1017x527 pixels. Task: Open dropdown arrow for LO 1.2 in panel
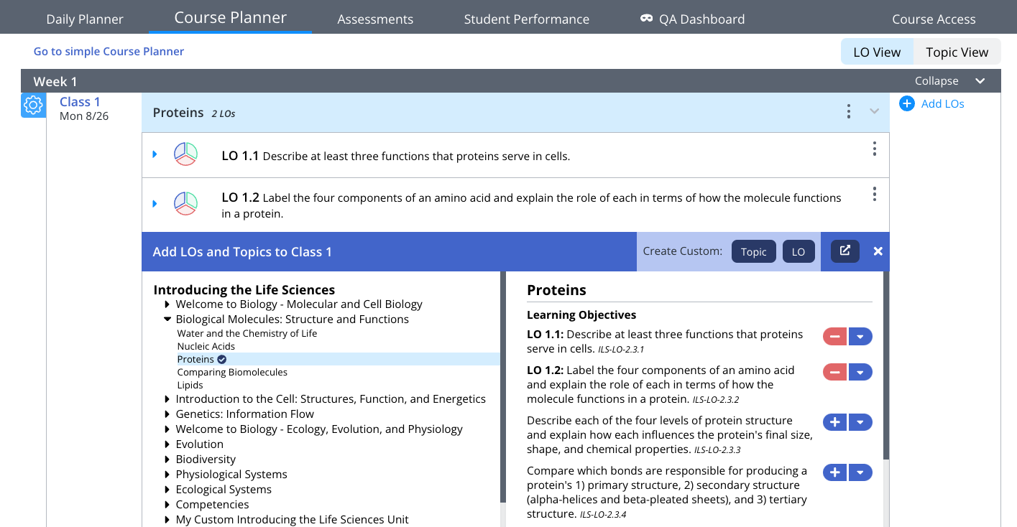tap(860, 372)
